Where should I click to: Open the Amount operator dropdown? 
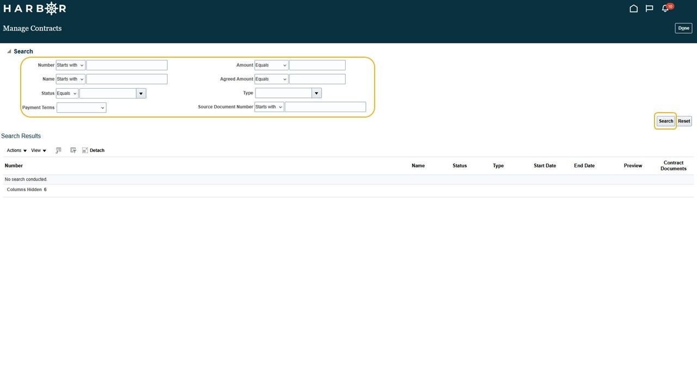271,65
